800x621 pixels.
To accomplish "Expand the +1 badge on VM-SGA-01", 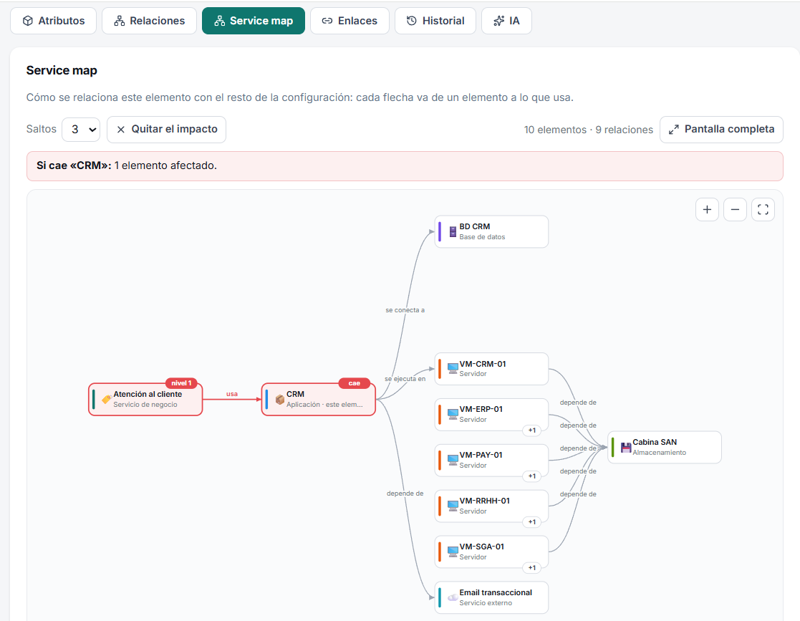I will click(532, 568).
